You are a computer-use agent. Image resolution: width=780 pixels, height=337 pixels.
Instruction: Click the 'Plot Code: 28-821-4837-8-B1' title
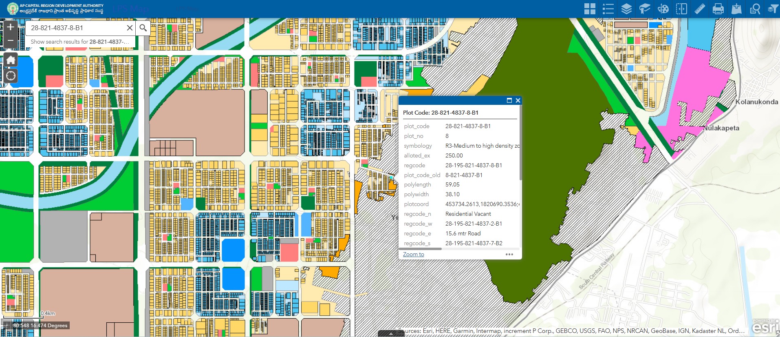[441, 113]
